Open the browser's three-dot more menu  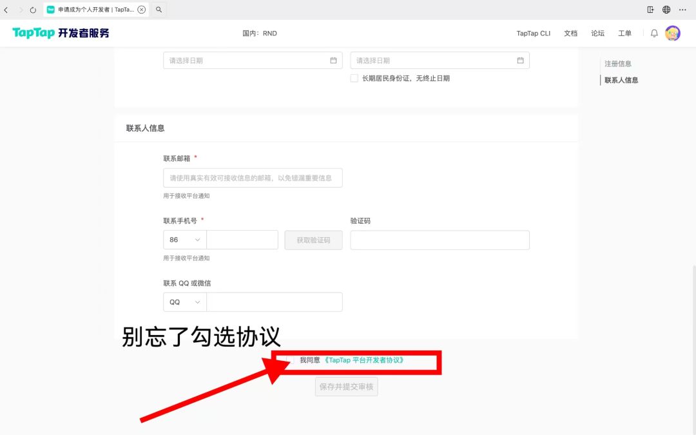point(682,9)
